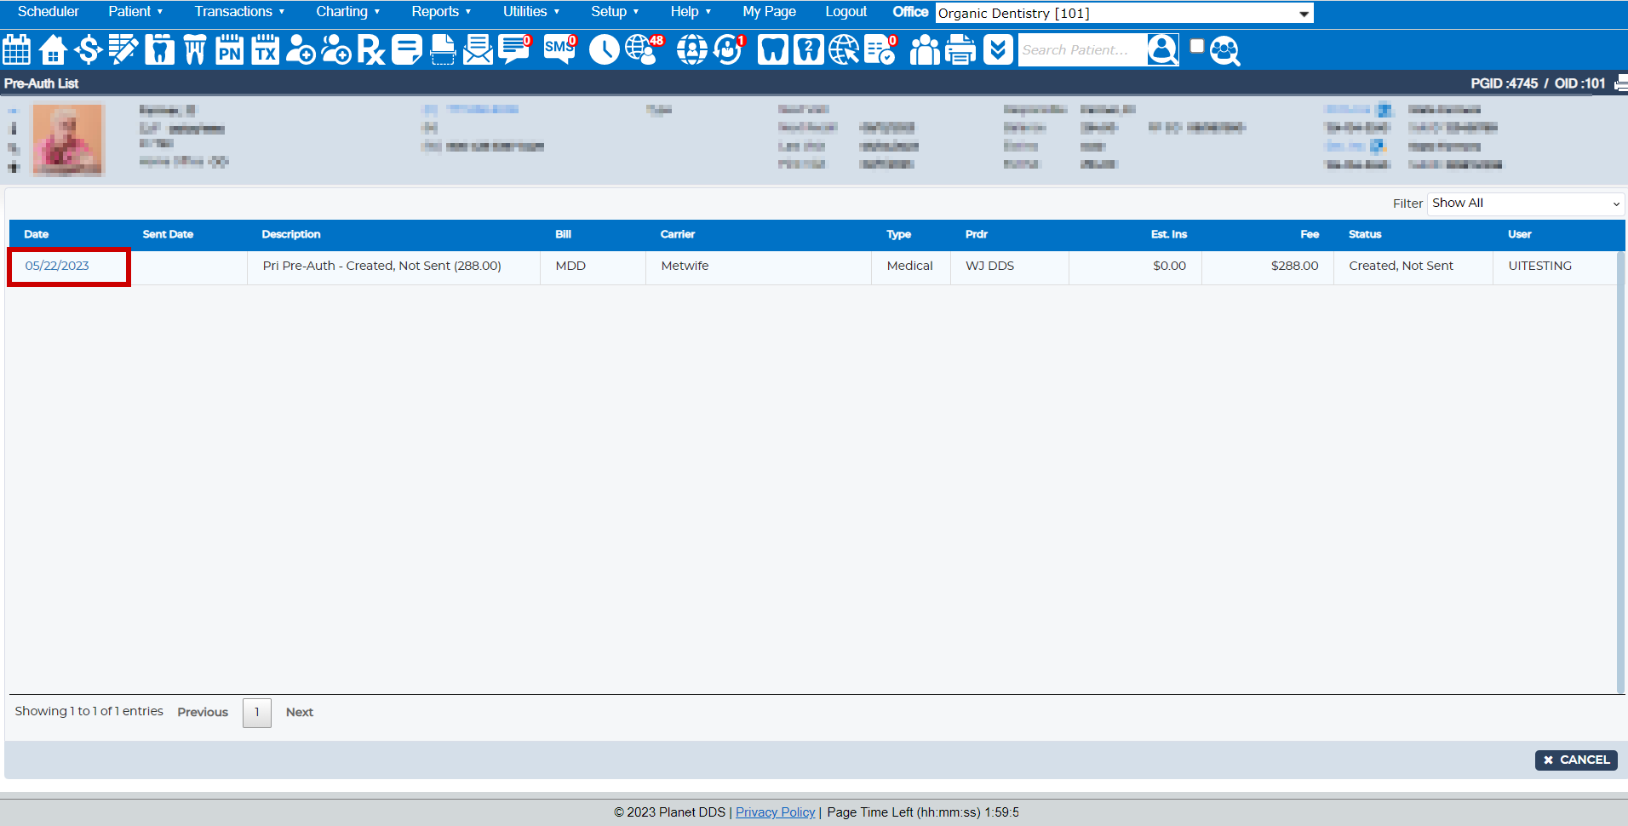The width and height of the screenshot is (1628, 826).
Task: Expand the Filter Show All dropdown
Action: coord(1525,204)
